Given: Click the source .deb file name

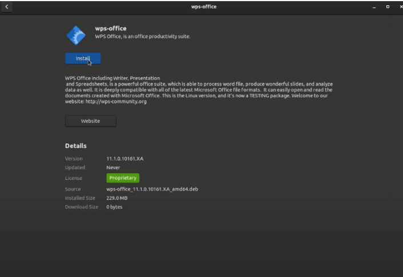Looking at the screenshot, I should (x=152, y=189).
